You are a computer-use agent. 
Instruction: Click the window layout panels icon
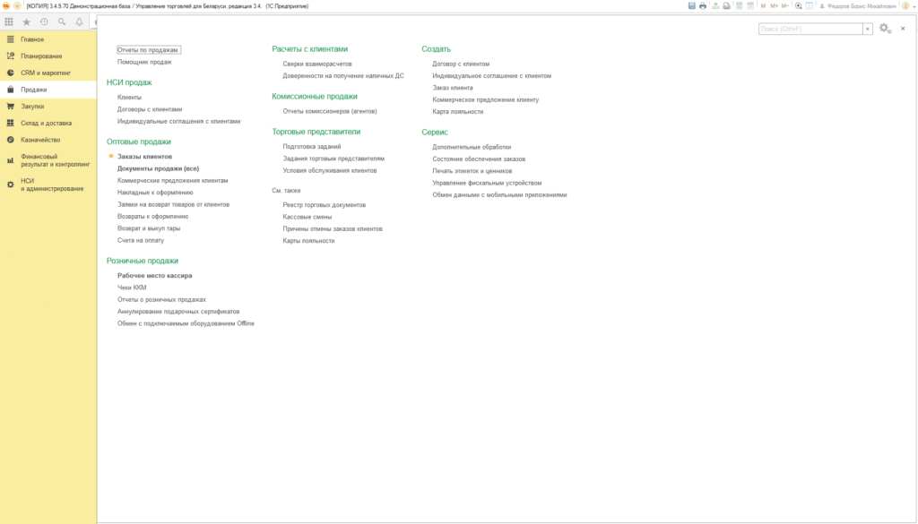pyautogui.click(x=810, y=6)
